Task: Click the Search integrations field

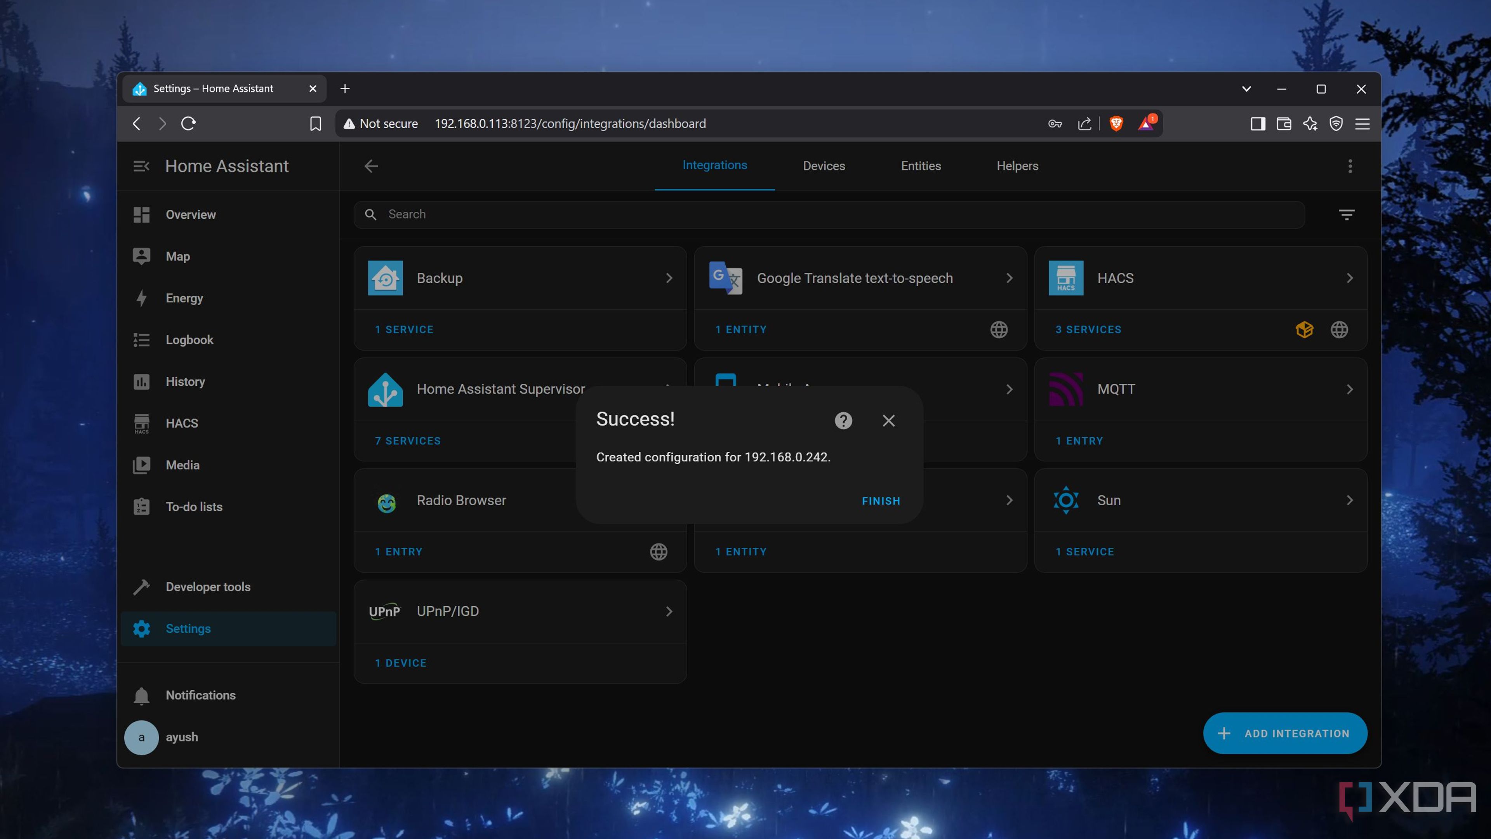Action: [829, 214]
